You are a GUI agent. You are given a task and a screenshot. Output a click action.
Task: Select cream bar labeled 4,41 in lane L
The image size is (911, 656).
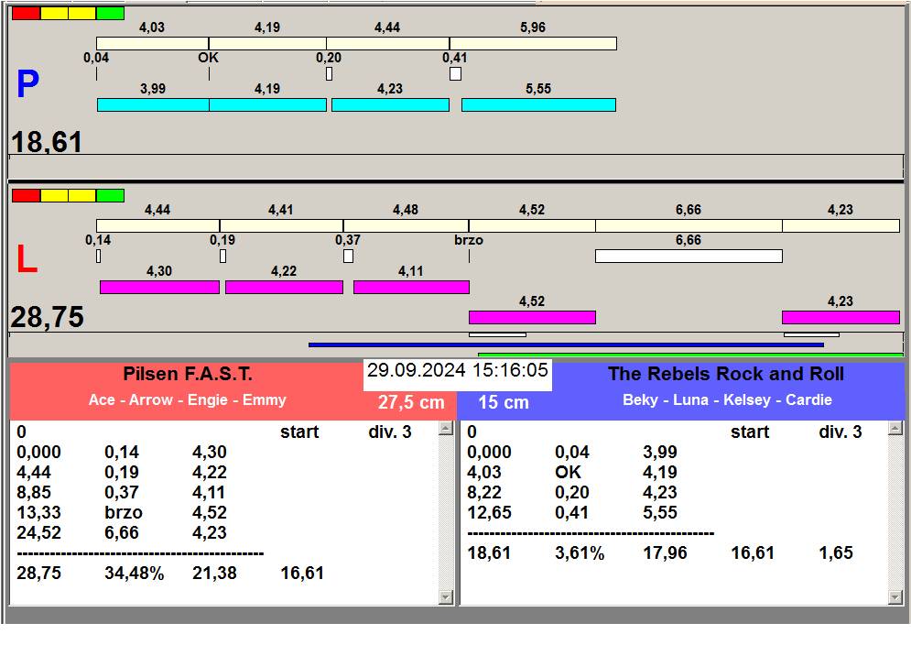pyautogui.click(x=281, y=225)
